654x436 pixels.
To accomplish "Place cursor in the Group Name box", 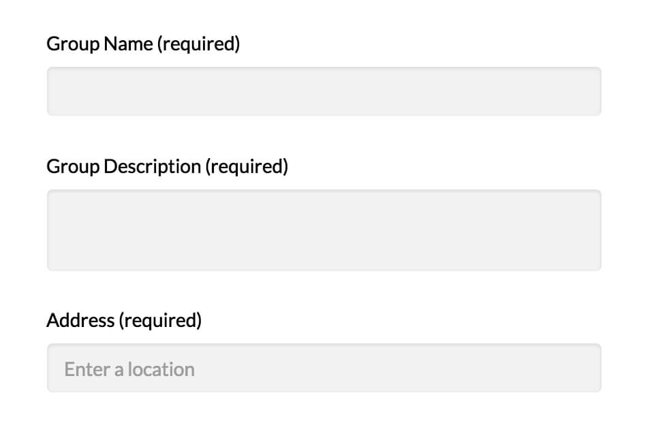I will pyautogui.click(x=324, y=91).
